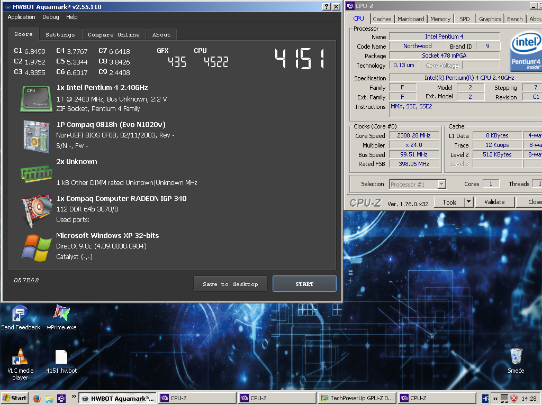The height and width of the screenshot is (406, 542).
Task: Click the CPU-Z quick launch icon
Action: coord(61,399)
